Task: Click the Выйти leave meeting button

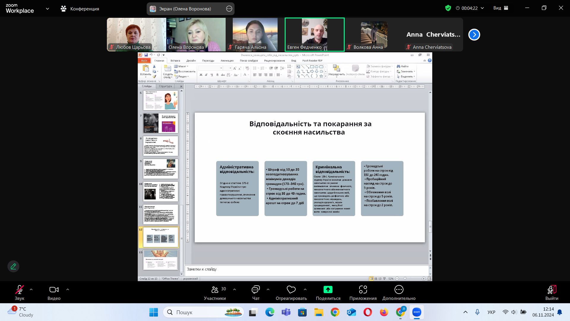Action: tap(552, 293)
